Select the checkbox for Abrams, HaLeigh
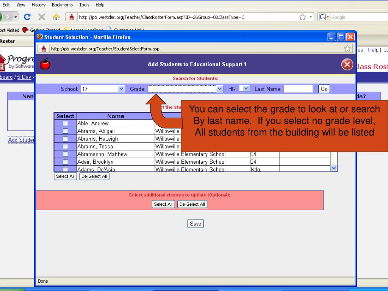The image size is (388, 291). (x=65, y=139)
